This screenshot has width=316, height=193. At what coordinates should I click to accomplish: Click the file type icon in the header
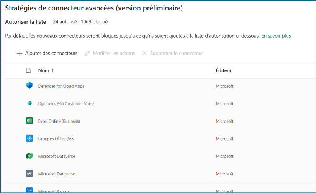28,70
